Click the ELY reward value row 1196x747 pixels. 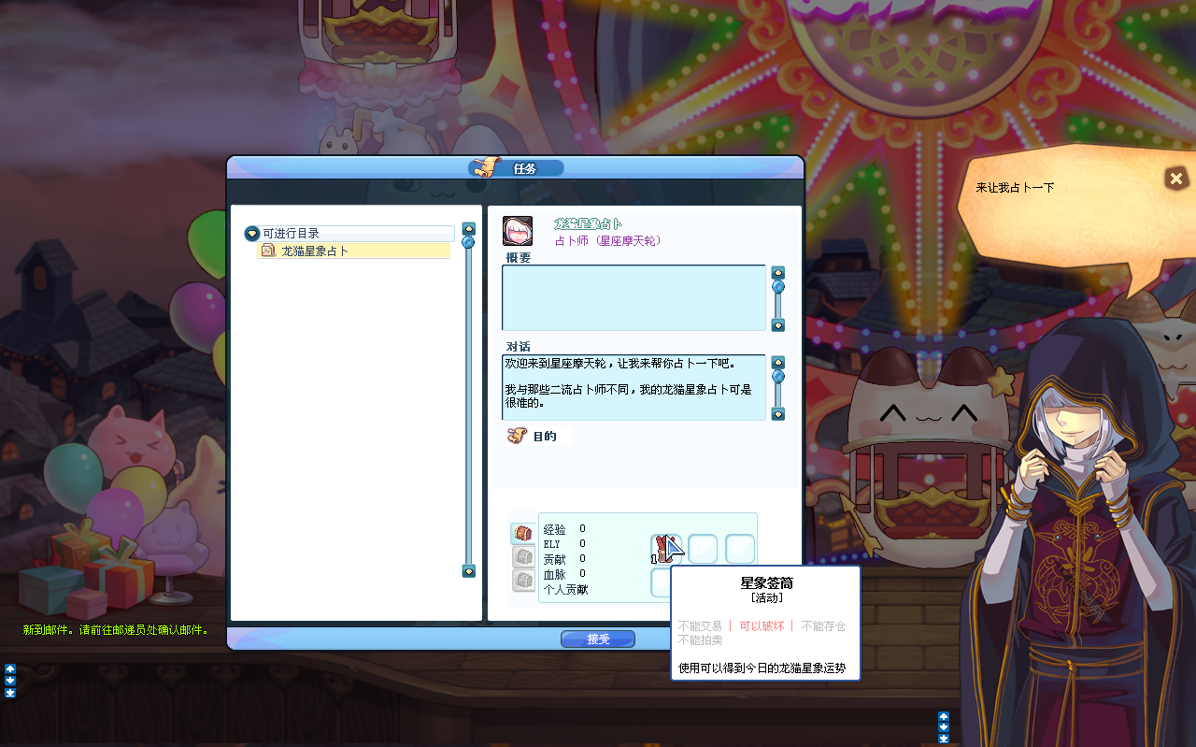(x=565, y=544)
